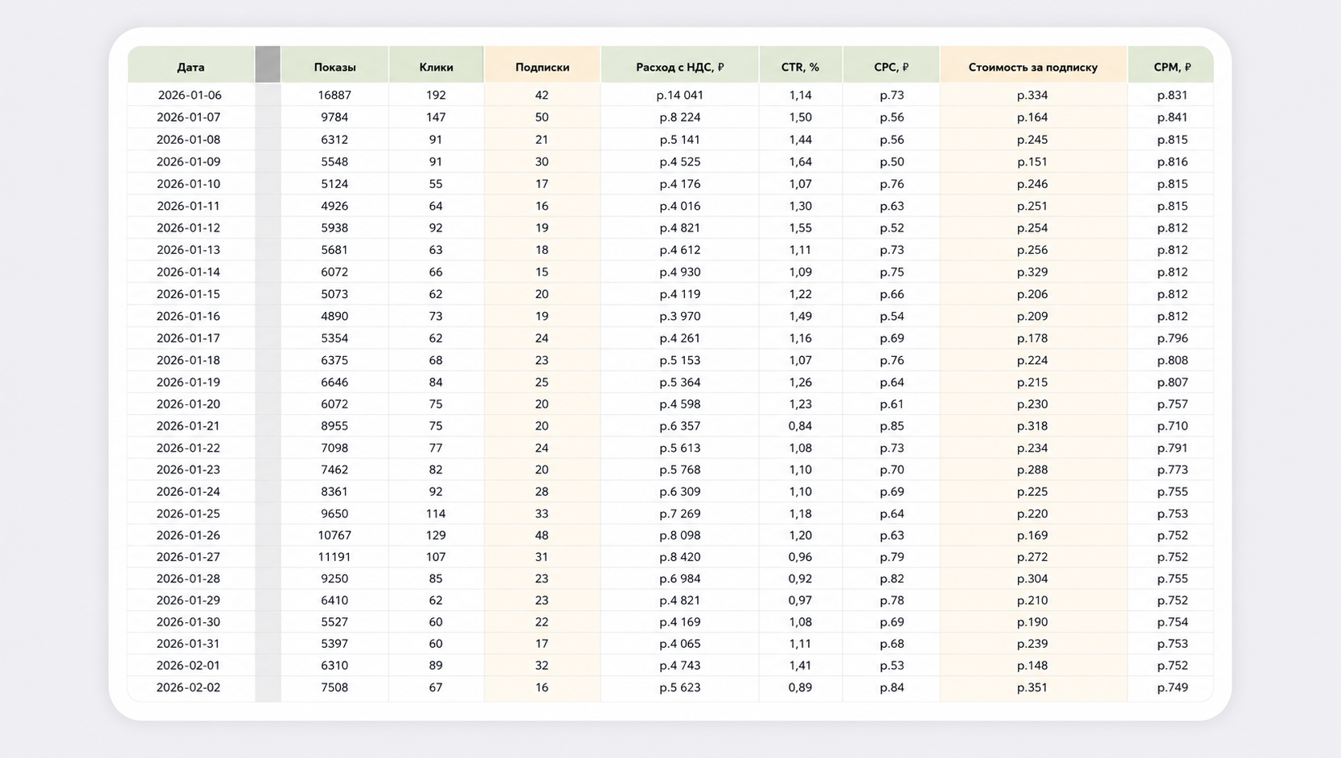Select spend cell р.14 041
The width and height of the screenshot is (1341, 758).
[679, 95]
